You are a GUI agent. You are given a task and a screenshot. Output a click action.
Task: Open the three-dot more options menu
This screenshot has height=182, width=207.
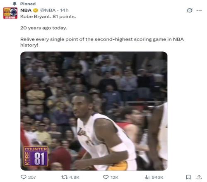pyautogui.click(x=199, y=10)
